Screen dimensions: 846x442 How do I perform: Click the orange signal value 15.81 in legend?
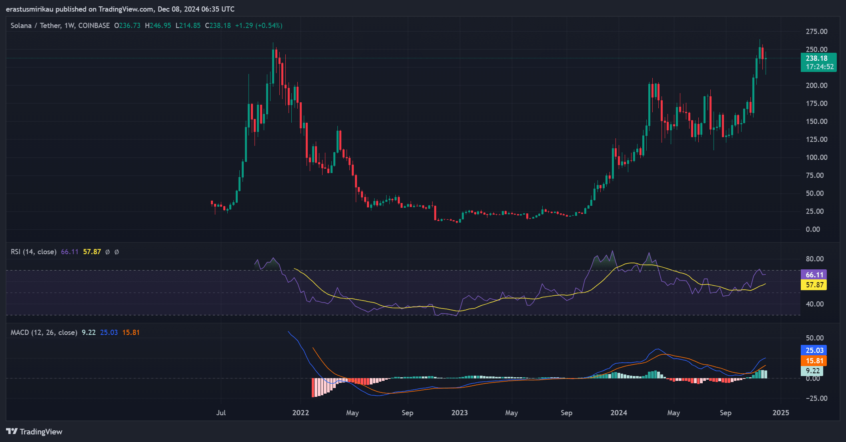pyautogui.click(x=131, y=332)
